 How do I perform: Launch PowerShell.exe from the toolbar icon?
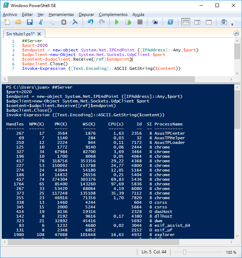pos(170,22)
